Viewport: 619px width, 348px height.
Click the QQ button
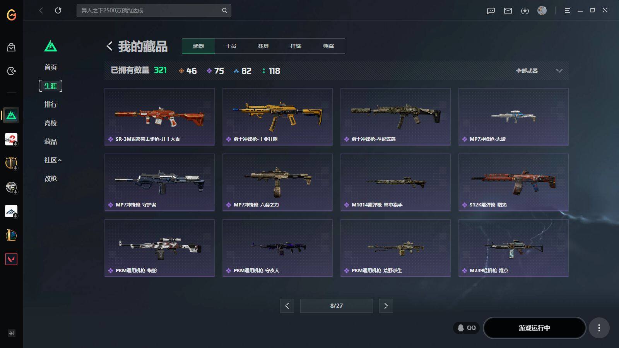tap(467, 328)
